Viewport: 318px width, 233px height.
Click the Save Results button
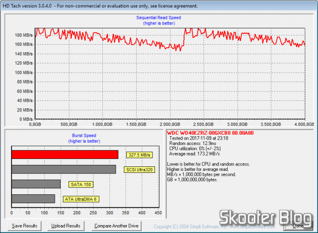[x=24, y=226]
